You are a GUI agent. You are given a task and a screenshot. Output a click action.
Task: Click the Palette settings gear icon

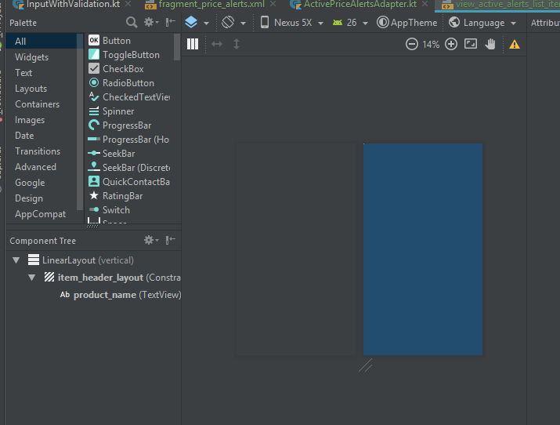(x=148, y=23)
